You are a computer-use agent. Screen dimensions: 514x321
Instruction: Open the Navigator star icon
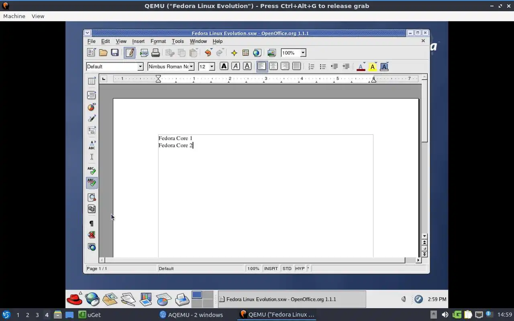pyautogui.click(x=234, y=53)
